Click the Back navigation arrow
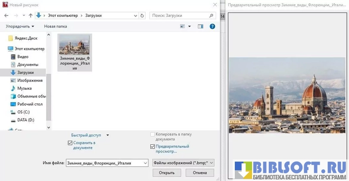 [x=6, y=16]
